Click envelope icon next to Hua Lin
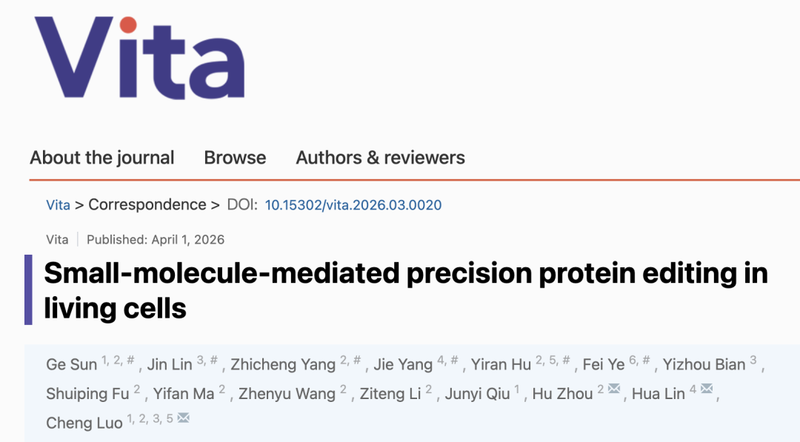 [x=706, y=389]
